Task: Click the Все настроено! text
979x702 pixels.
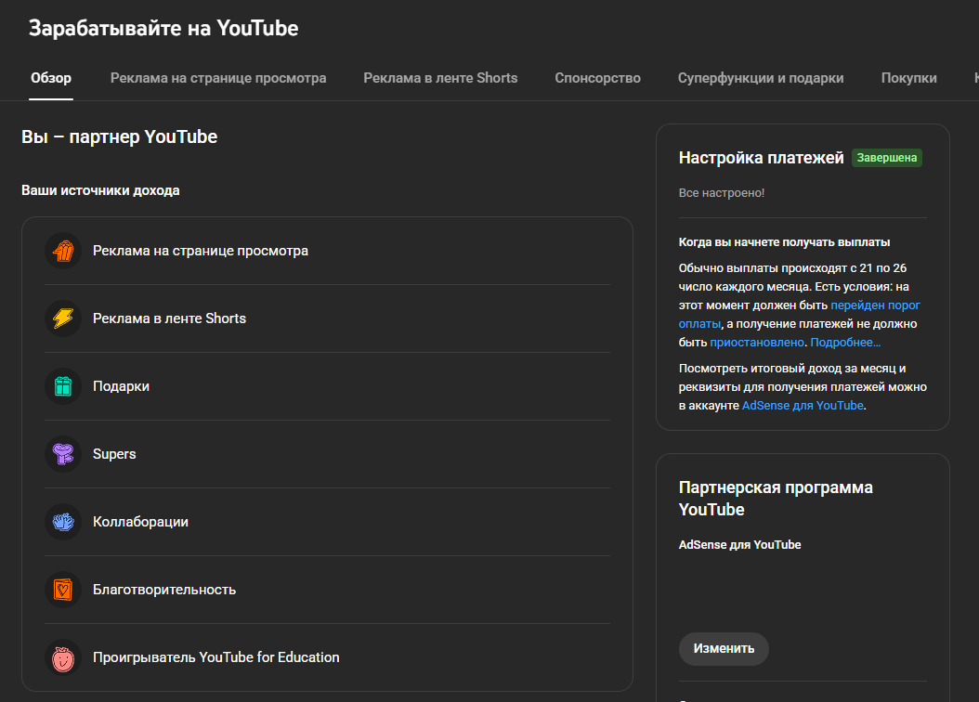Action: point(721,193)
